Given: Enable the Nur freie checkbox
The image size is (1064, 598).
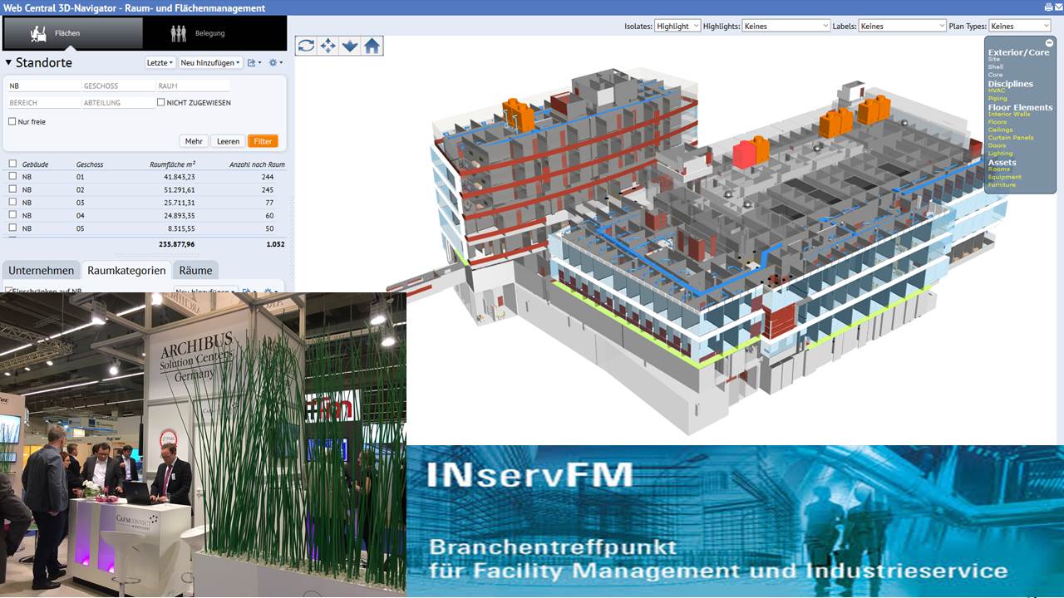Looking at the screenshot, I should point(12,121).
